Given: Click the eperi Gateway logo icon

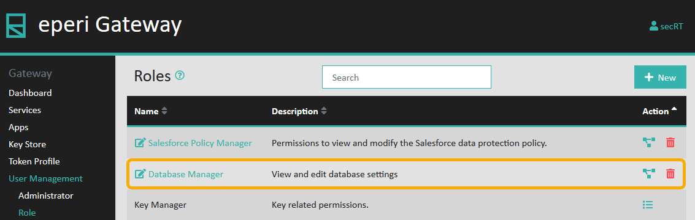Looking at the screenshot, I should coord(16,26).
